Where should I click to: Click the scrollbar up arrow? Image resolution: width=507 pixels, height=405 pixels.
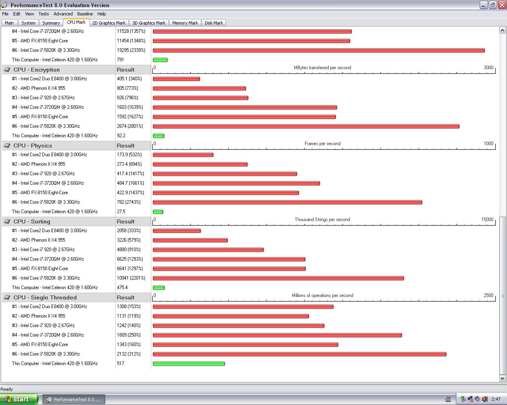pyautogui.click(x=503, y=30)
